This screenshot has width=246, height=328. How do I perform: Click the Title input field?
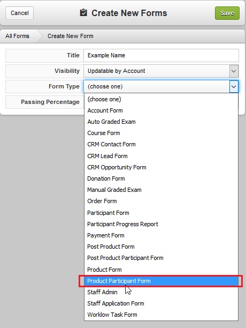coord(161,55)
